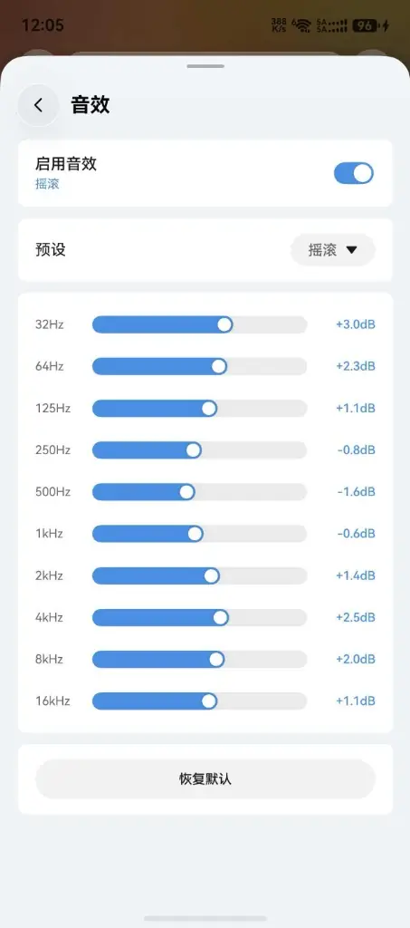Click the +3.0dB value for 32Hz

[x=355, y=325]
